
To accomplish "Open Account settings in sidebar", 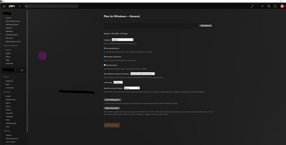I will point(8,18).
